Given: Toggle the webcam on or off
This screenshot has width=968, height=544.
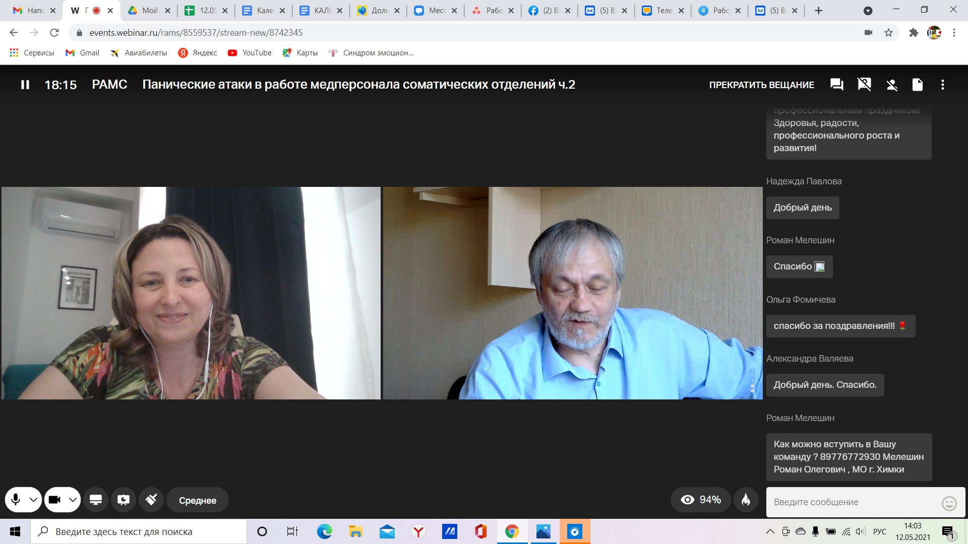Looking at the screenshot, I should pos(55,500).
